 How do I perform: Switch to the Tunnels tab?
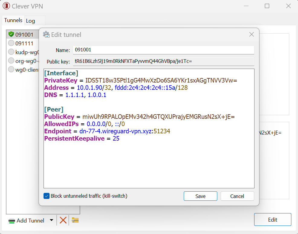(x=13, y=20)
